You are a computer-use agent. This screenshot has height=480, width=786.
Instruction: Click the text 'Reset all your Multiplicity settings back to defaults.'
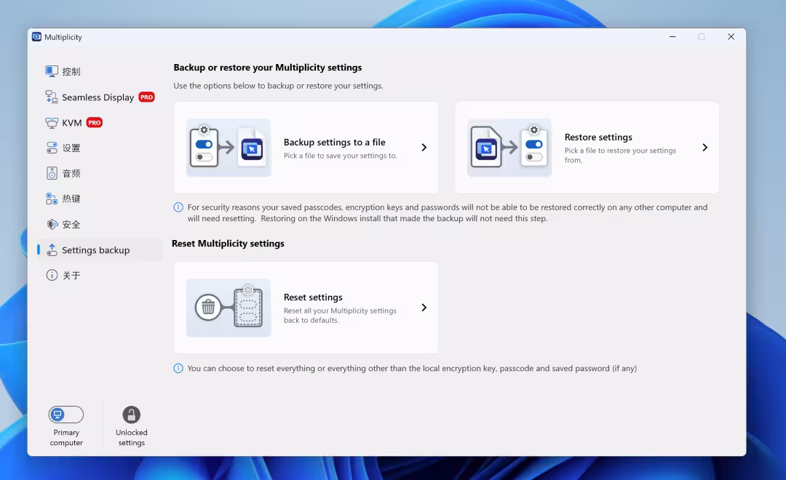click(340, 316)
